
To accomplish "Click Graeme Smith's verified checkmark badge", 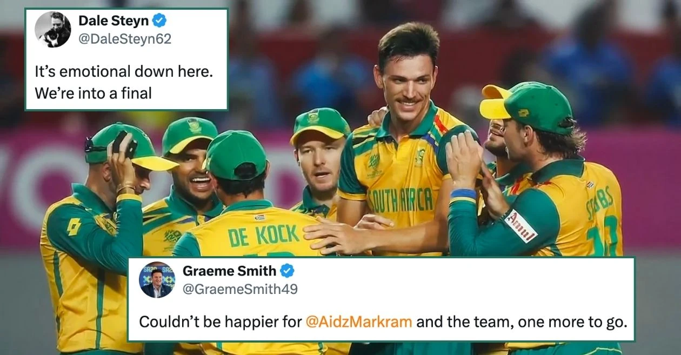I will pyautogui.click(x=288, y=271).
